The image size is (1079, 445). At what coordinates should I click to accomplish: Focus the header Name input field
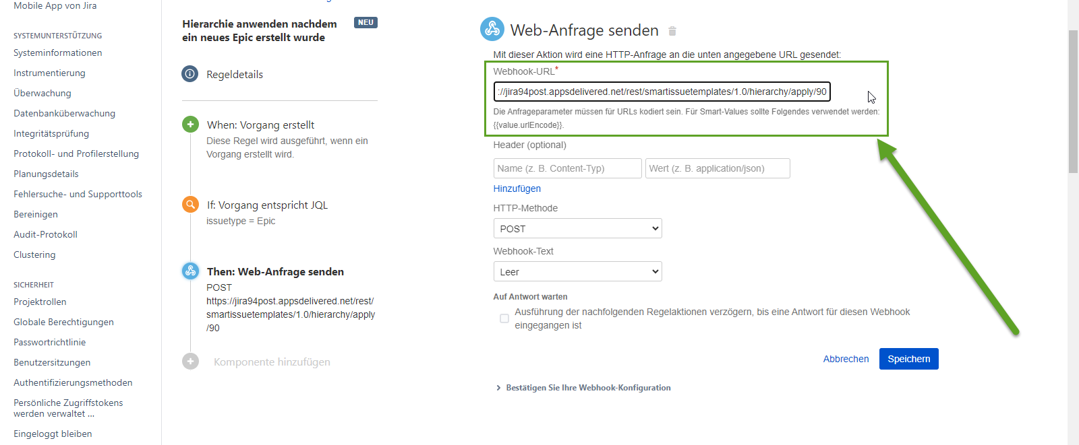tap(567, 168)
